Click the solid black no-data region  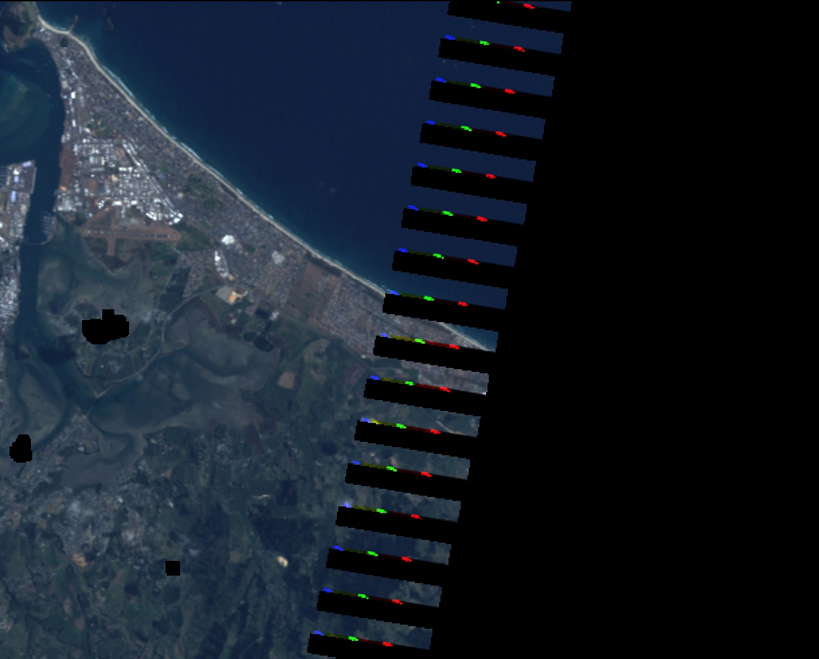pos(672,336)
